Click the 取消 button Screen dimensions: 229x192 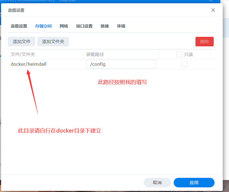157,182
